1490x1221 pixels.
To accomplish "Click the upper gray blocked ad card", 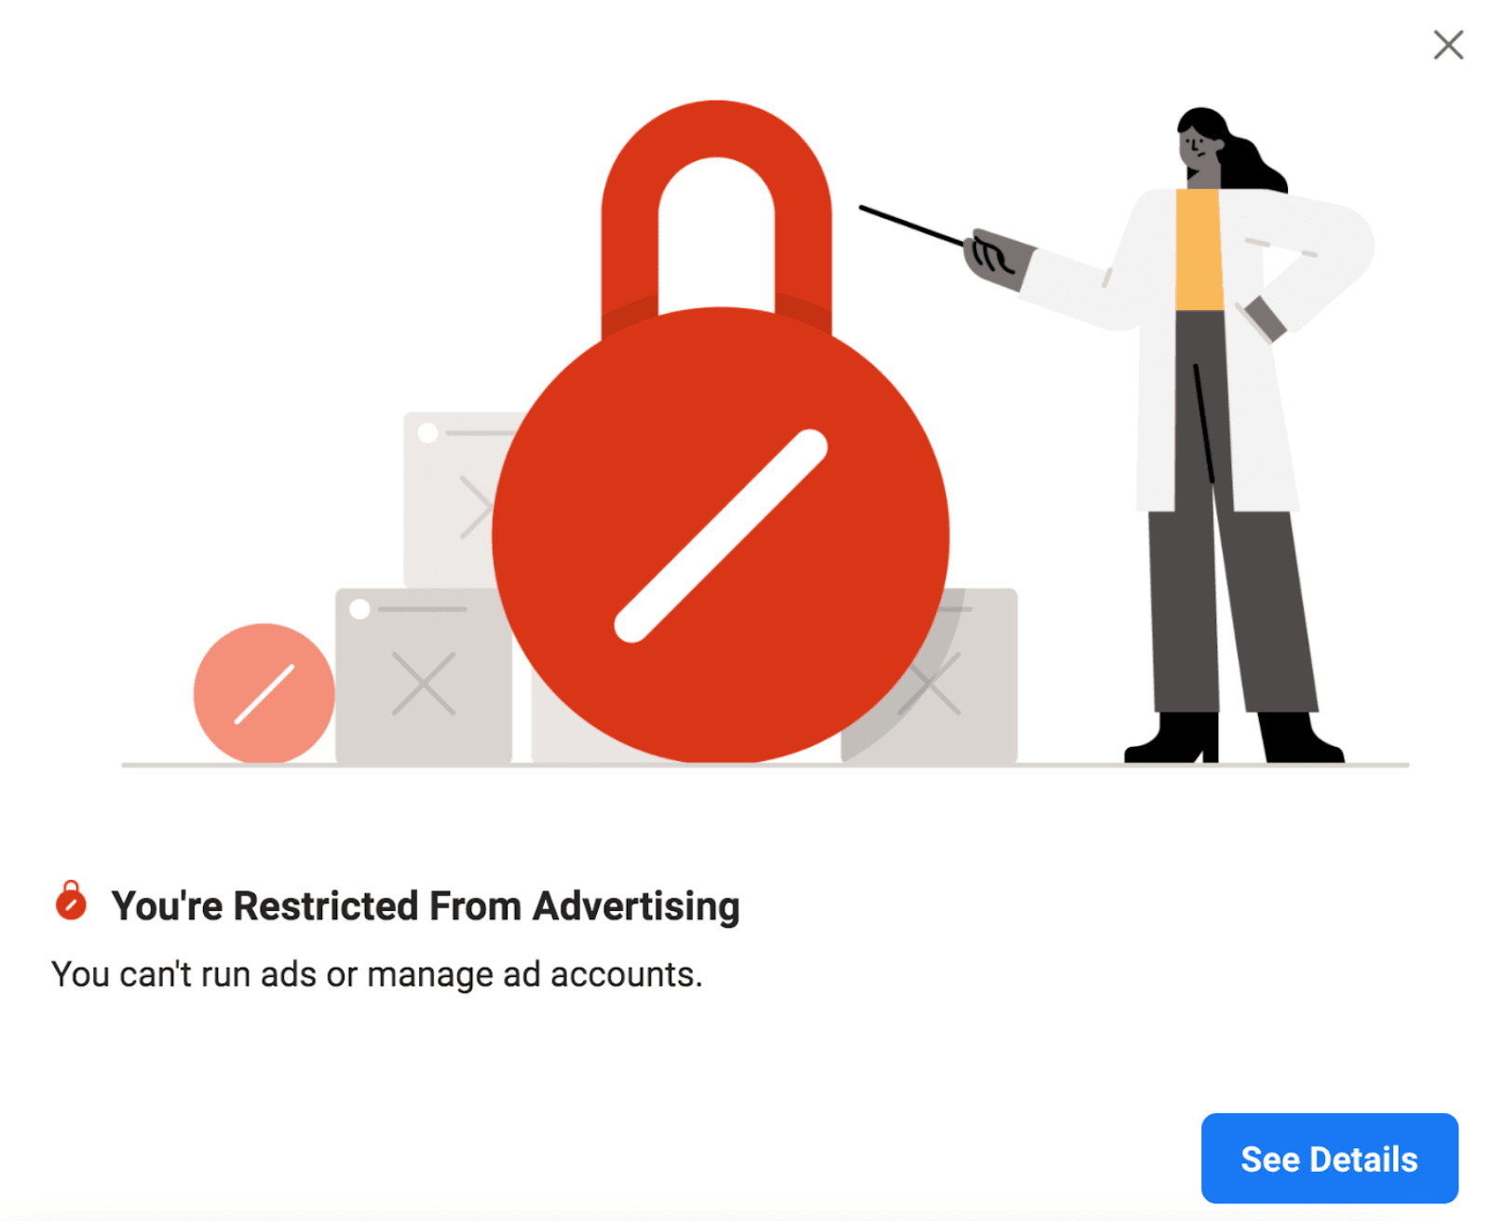I will (x=454, y=499).
